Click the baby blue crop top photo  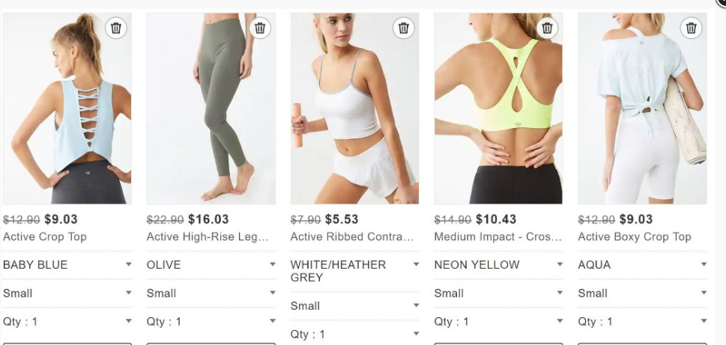tap(67, 109)
